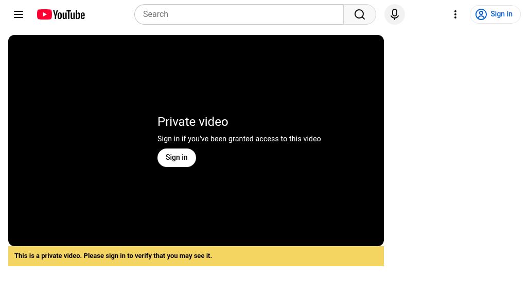Click the search magnifier icon
This screenshot has height=297, width=529.
click(359, 14)
